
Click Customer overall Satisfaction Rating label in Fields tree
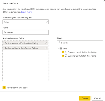[82, 52]
